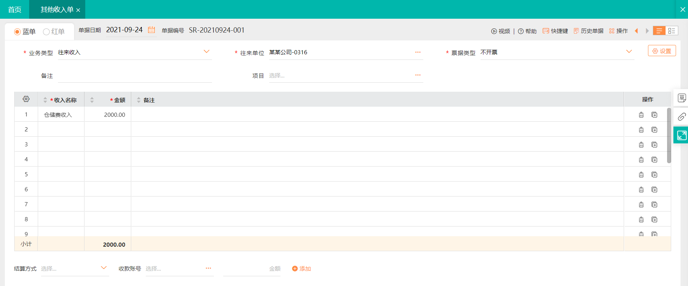The image size is (688, 286).
Task: Delete table row 3
Action: pyautogui.click(x=641, y=145)
